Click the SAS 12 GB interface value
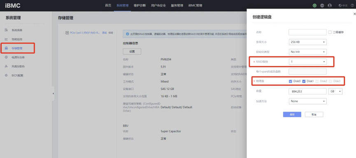This screenshot has width=356, height=158. pyautogui.click(x=168, y=89)
